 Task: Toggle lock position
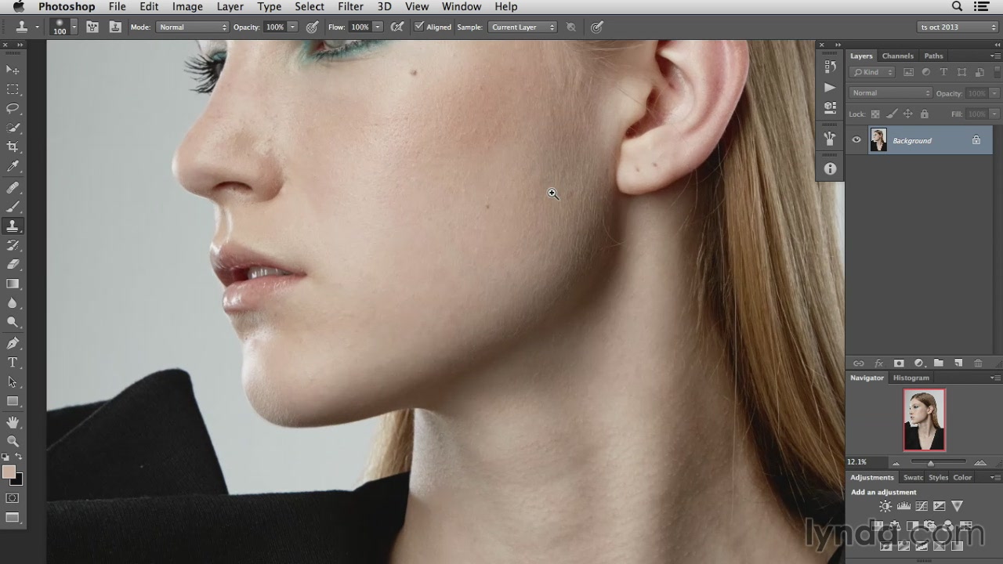[908, 114]
